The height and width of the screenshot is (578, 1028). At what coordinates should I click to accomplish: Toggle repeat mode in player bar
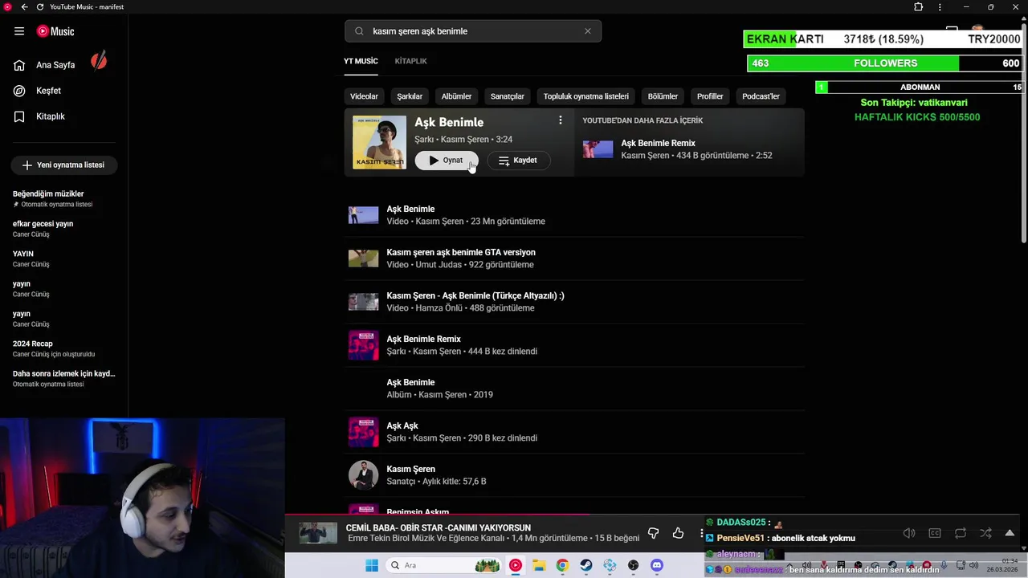pos(961,533)
